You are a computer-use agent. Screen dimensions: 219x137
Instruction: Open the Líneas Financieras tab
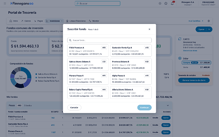click(76, 21)
